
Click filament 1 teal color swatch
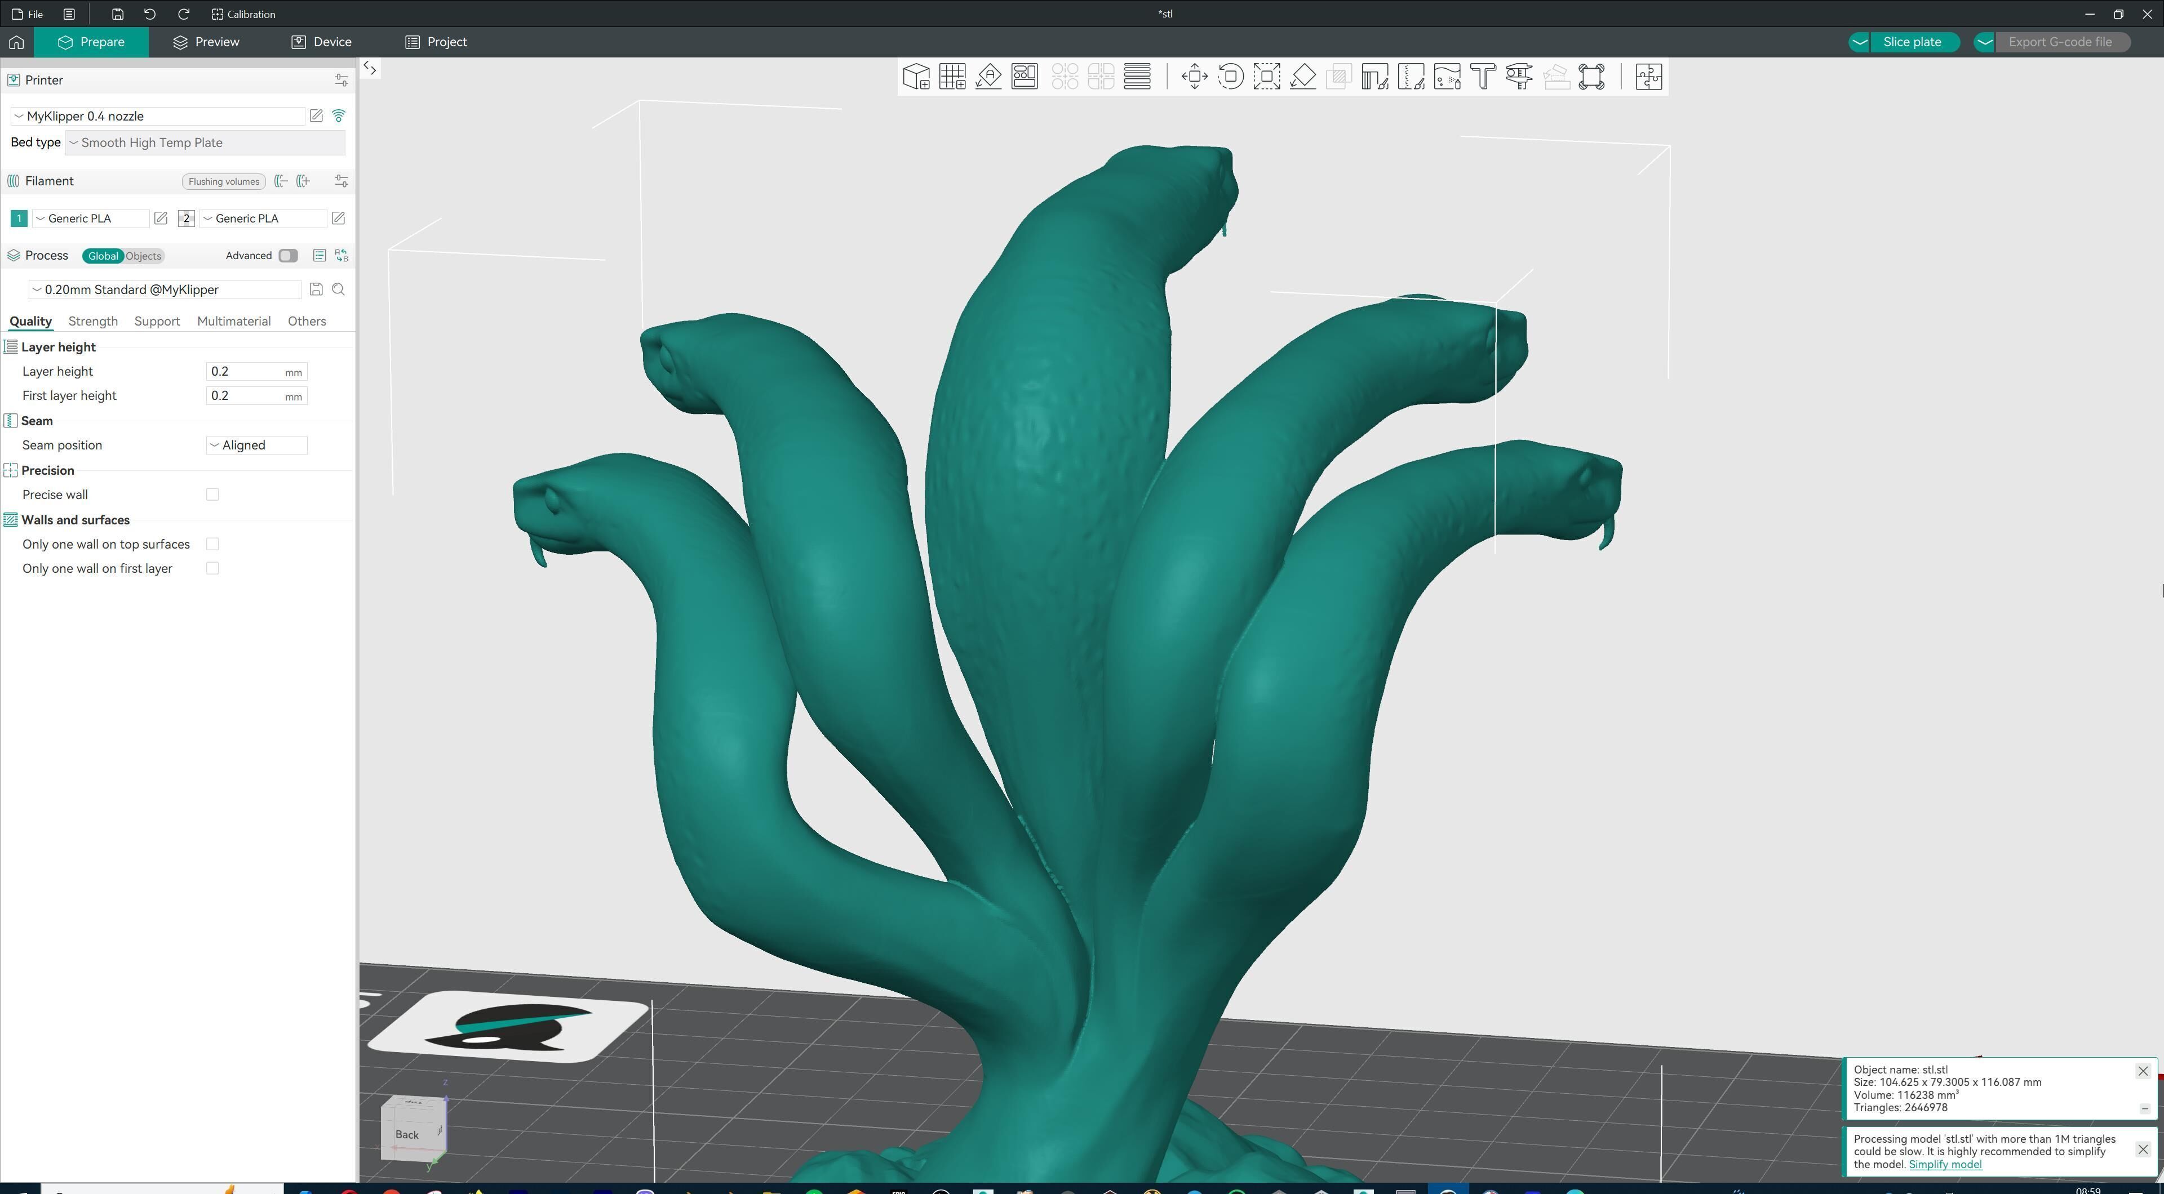pyautogui.click(x=19, y=219)
